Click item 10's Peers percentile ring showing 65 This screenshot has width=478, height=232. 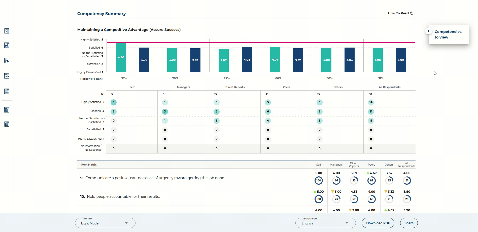coord(371,199)
